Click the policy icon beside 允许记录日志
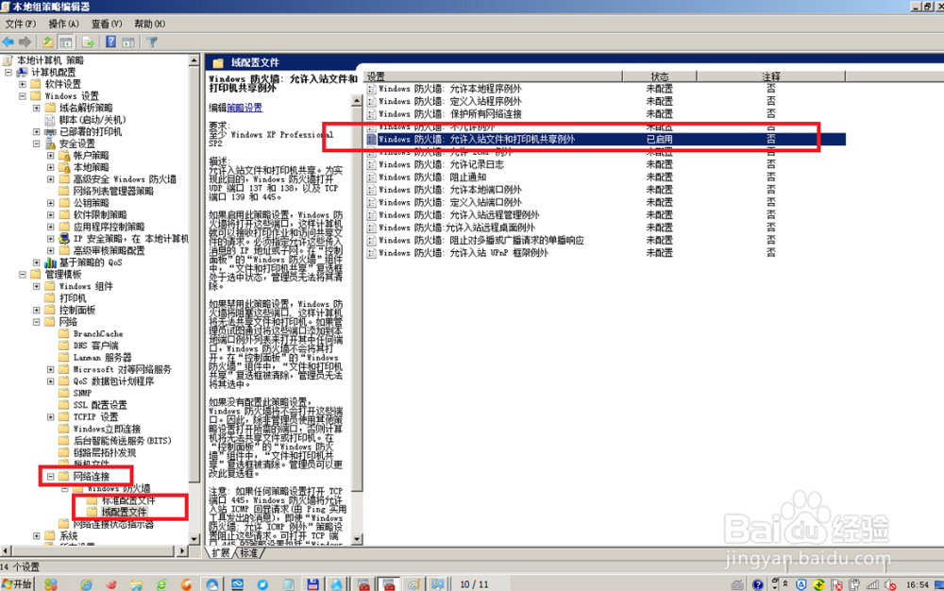944x591 pixels. tap(371, 164)
